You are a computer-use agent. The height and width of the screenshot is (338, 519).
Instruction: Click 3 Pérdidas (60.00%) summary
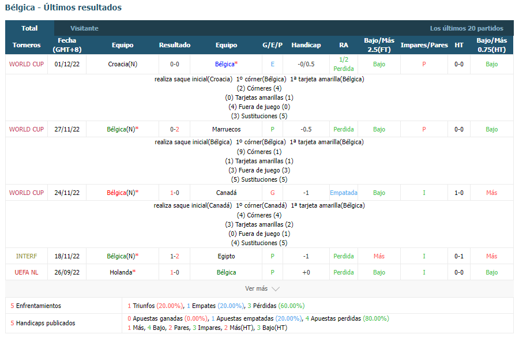276,306
